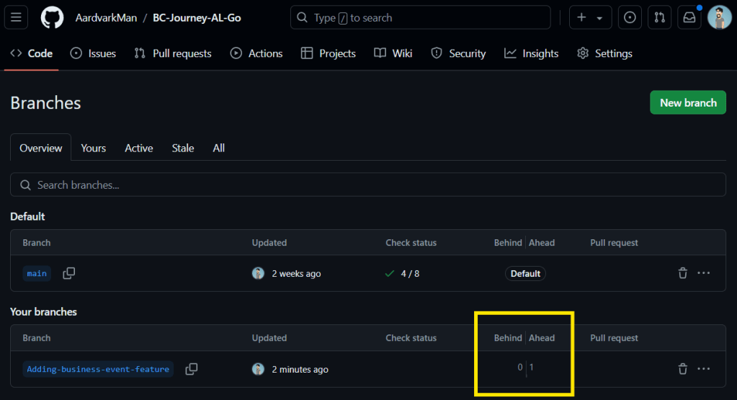Switch to the Stale branches tab
The width and height of the screenshot is (737, 400).
coord(183,148)
